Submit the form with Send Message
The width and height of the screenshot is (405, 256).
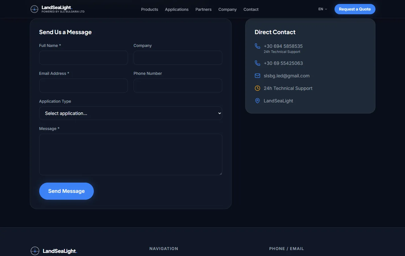tap(67, 191)
